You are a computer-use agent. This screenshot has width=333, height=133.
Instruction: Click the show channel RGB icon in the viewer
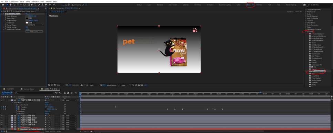87,85
